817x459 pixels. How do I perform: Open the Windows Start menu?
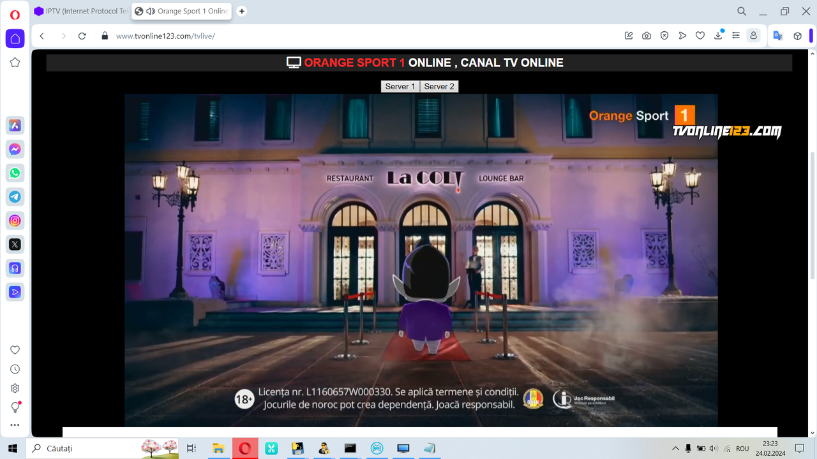[12, 448]
